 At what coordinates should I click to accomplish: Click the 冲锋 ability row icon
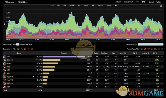click(4, 87)
